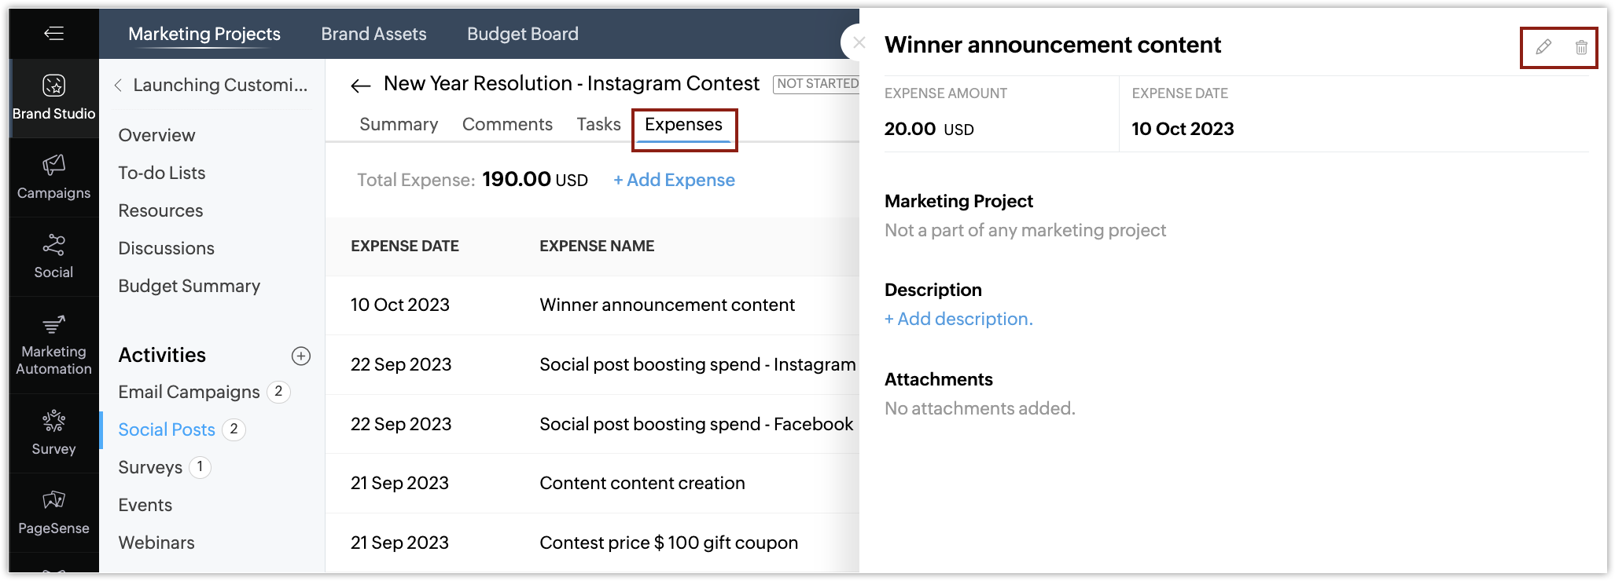
Task: Go back from Instagram Contest title
Action: (361, 85)
